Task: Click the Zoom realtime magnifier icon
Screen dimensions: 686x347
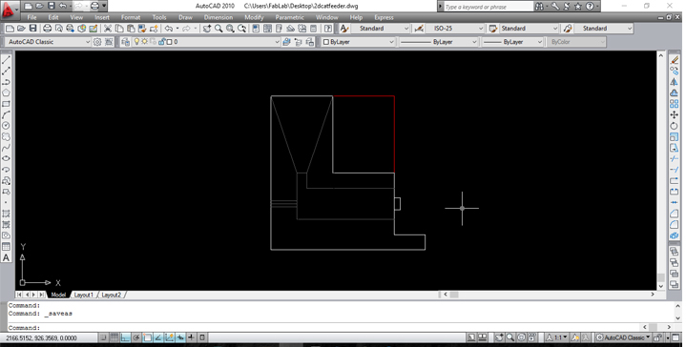Action: pos(218,29)
